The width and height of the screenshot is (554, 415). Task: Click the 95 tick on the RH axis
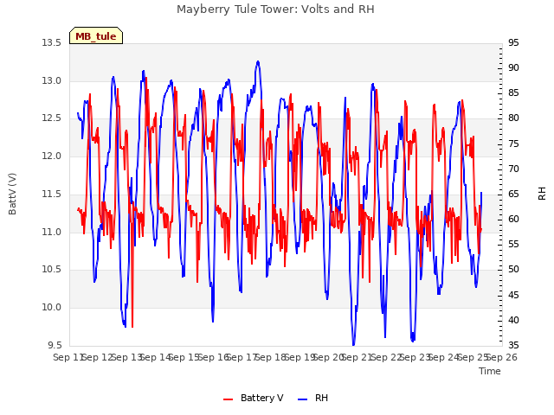513,43
